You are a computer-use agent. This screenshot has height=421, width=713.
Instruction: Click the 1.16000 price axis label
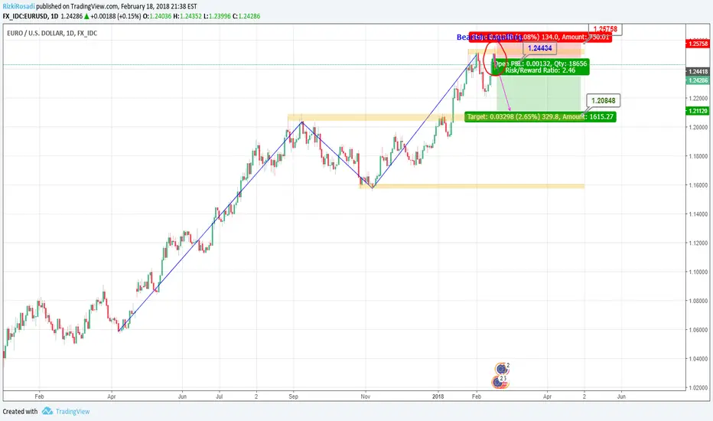[699, 185]
